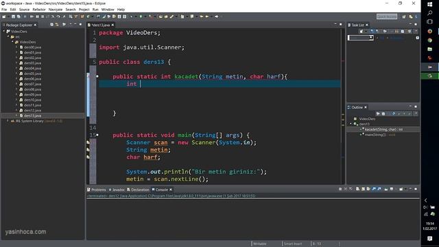Open Task List view menu dropdown
439x247 pixels.
(416, 31)
